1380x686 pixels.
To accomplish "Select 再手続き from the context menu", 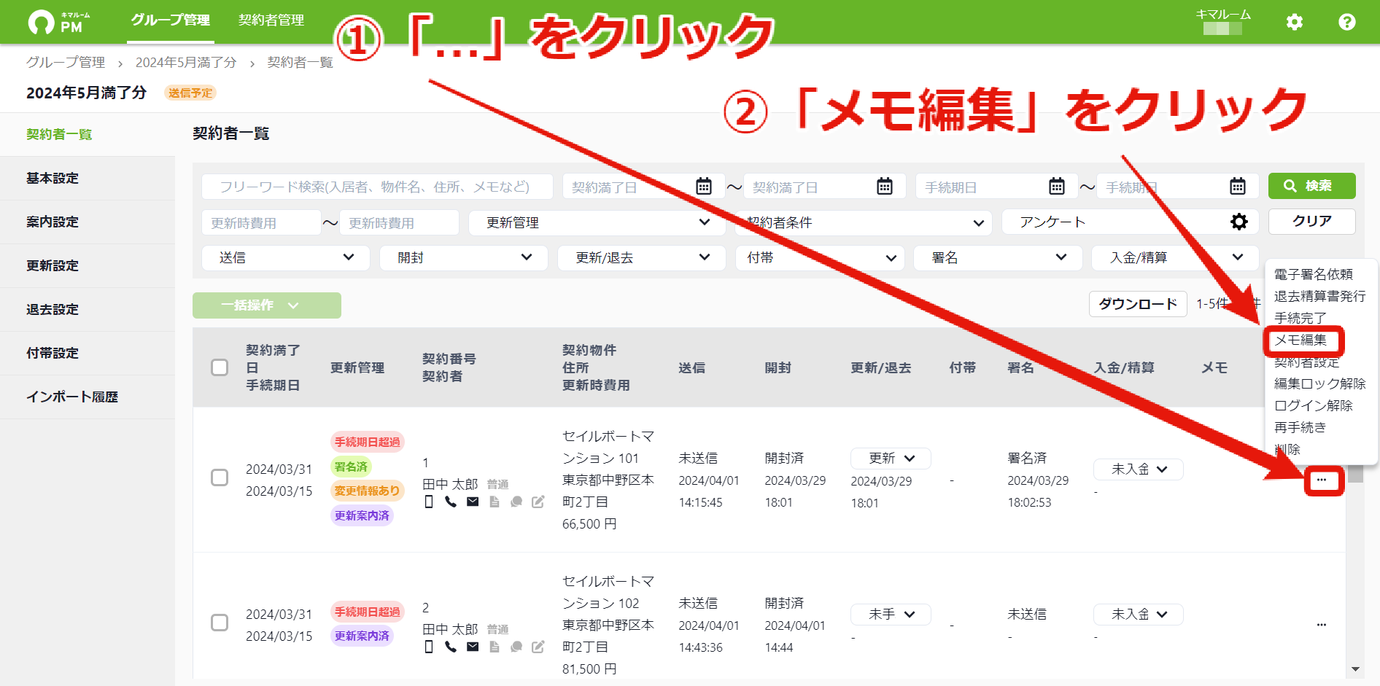I will pos(1300,427).
